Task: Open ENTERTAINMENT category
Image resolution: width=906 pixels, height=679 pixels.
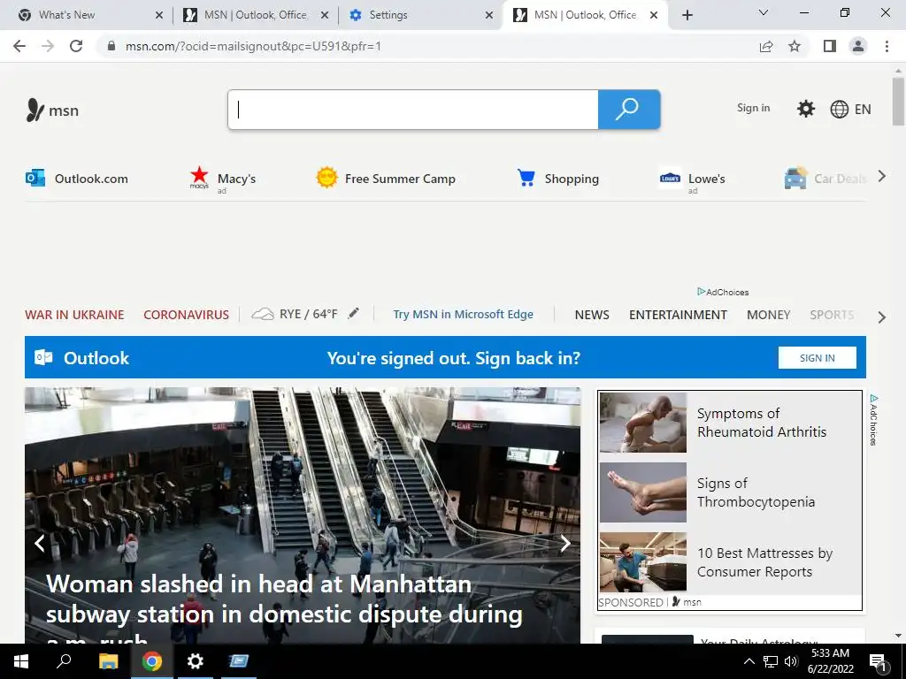Action: [678, 315]
